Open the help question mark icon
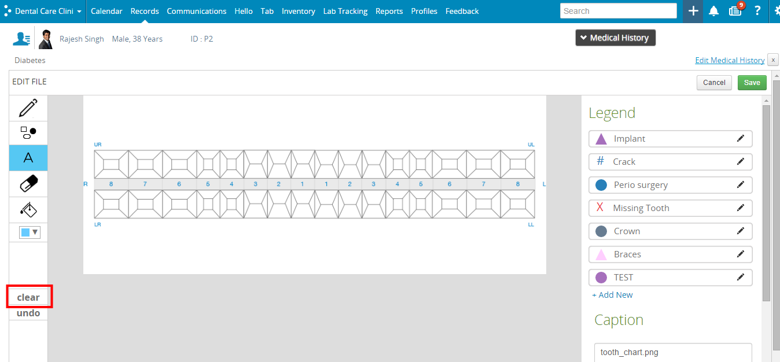This screenshot has height=362, width=780. (757, 11)
